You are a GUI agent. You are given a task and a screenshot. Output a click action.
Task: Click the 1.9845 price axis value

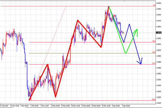[159, 3]
